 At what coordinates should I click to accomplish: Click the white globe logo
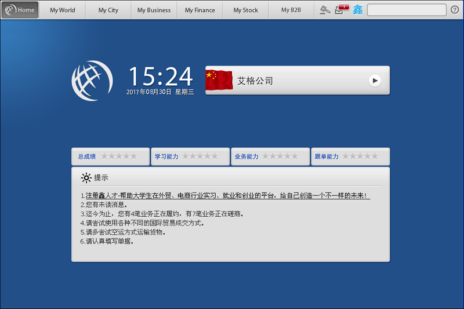tap(92, 80)
